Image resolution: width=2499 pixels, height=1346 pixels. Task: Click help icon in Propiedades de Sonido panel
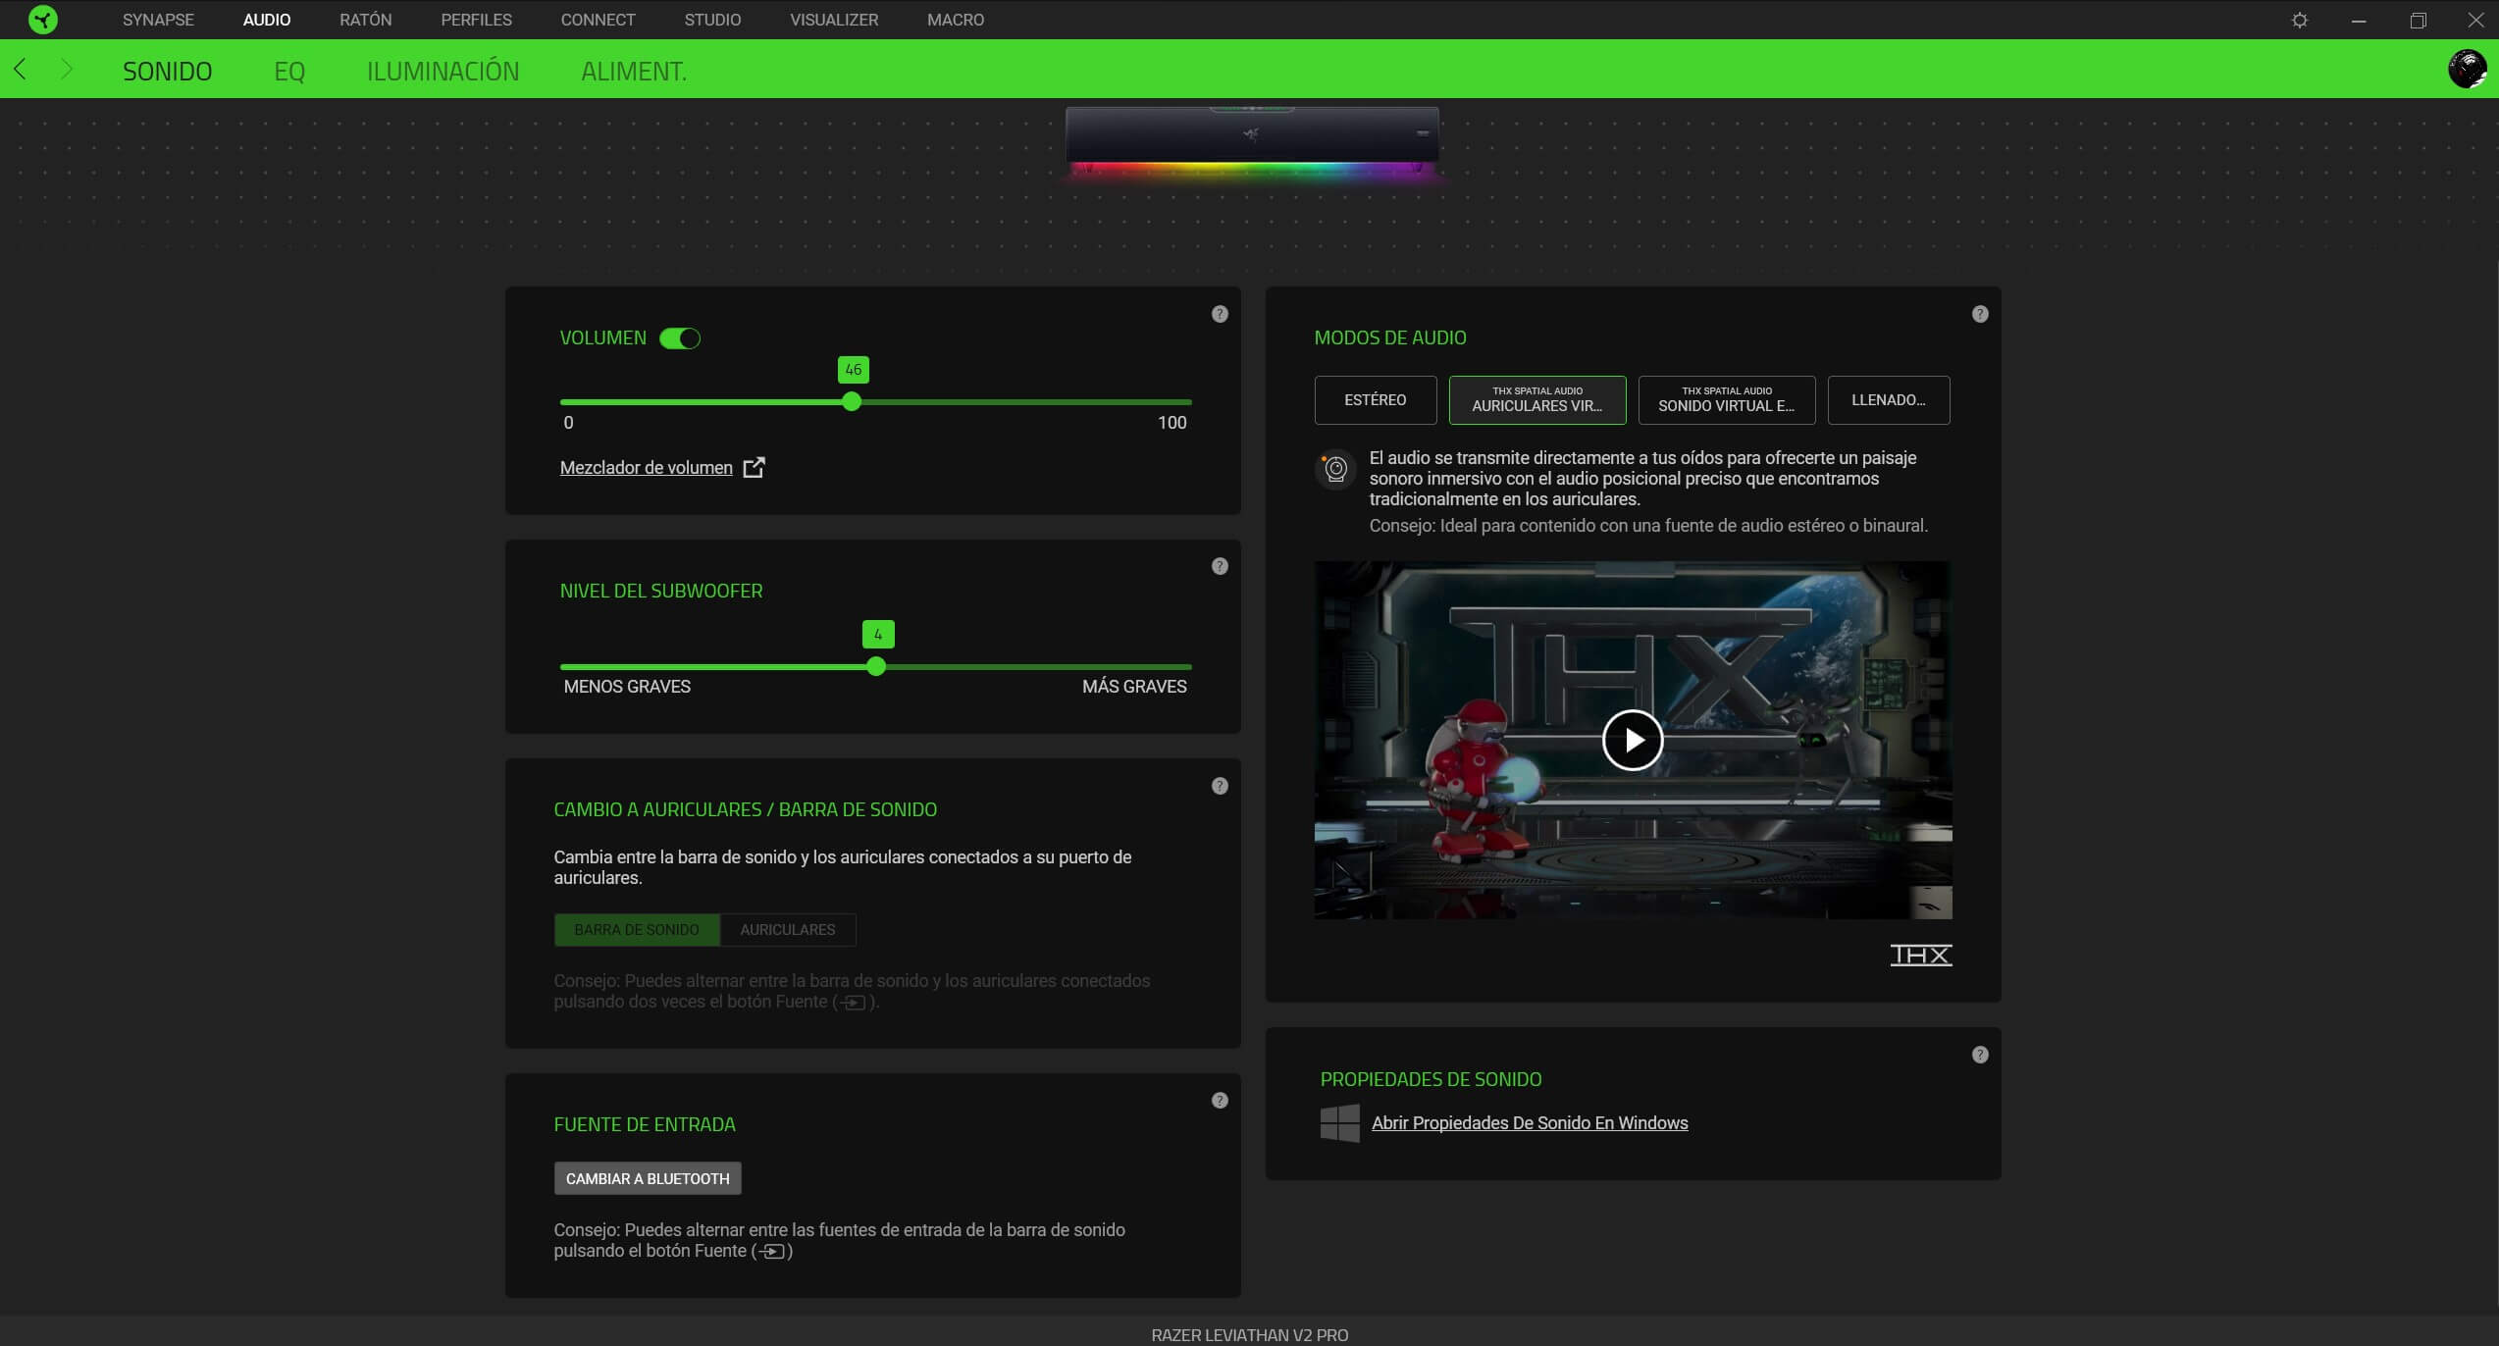click(1980, 1055)
